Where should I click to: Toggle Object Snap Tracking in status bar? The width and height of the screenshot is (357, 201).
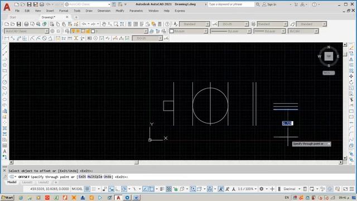click(145, 189)
